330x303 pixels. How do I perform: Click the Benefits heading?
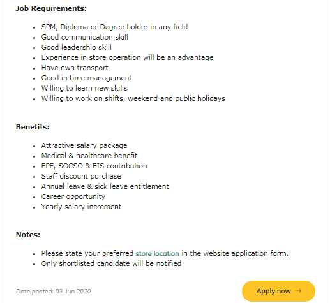coord(33,127)
